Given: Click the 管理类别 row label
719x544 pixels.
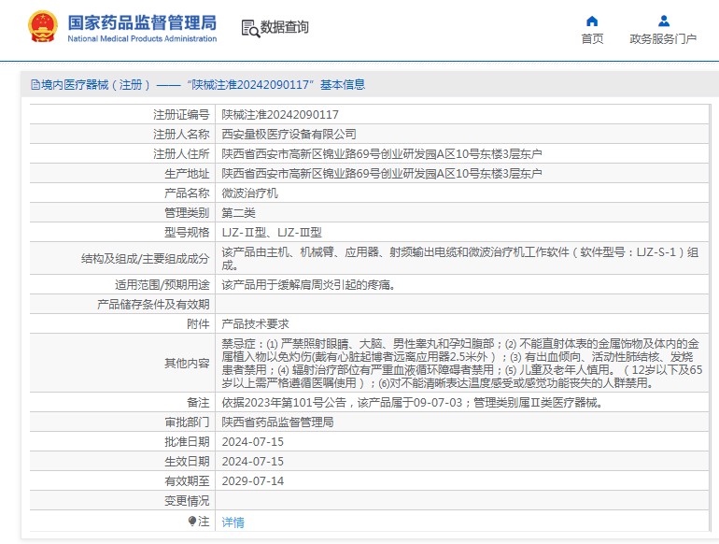Looking at the screenshot, I should 187,213.
